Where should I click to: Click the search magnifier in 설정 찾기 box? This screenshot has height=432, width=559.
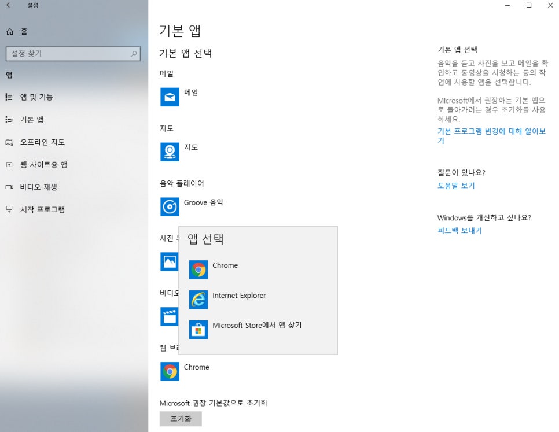point(134,54)
